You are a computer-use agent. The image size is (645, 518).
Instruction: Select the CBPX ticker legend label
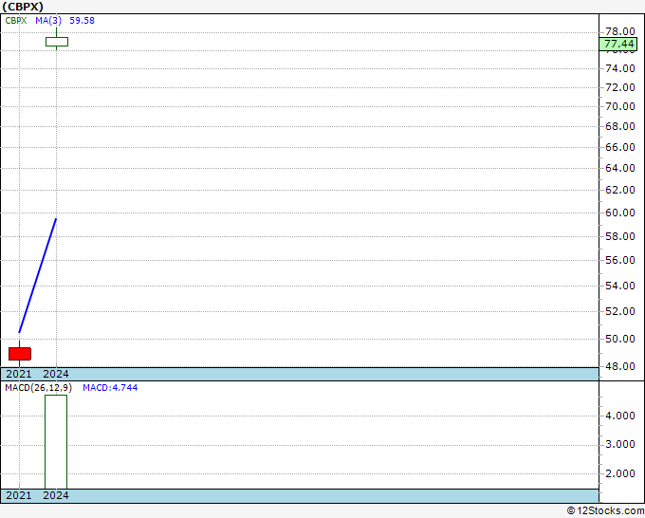(x=15, y=21)
